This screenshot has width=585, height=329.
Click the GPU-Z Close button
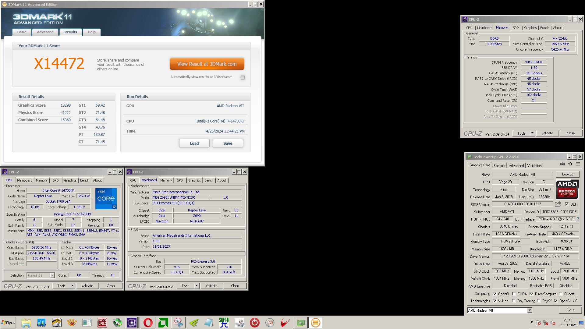click(570, 310)
